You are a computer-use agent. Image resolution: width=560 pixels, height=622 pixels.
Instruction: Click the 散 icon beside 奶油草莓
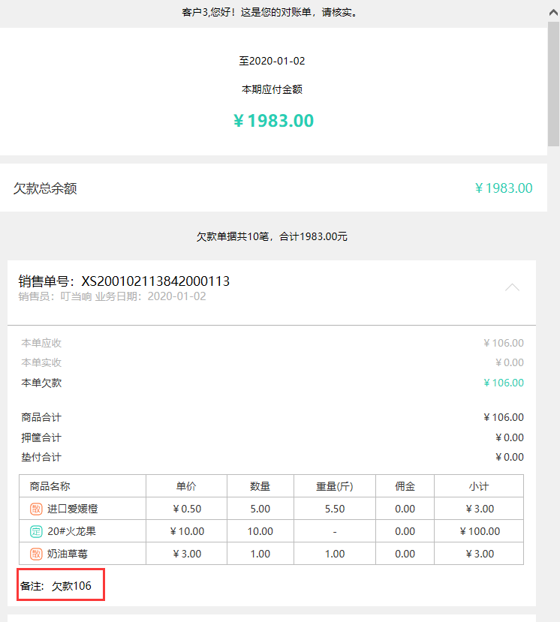(36, 554)
